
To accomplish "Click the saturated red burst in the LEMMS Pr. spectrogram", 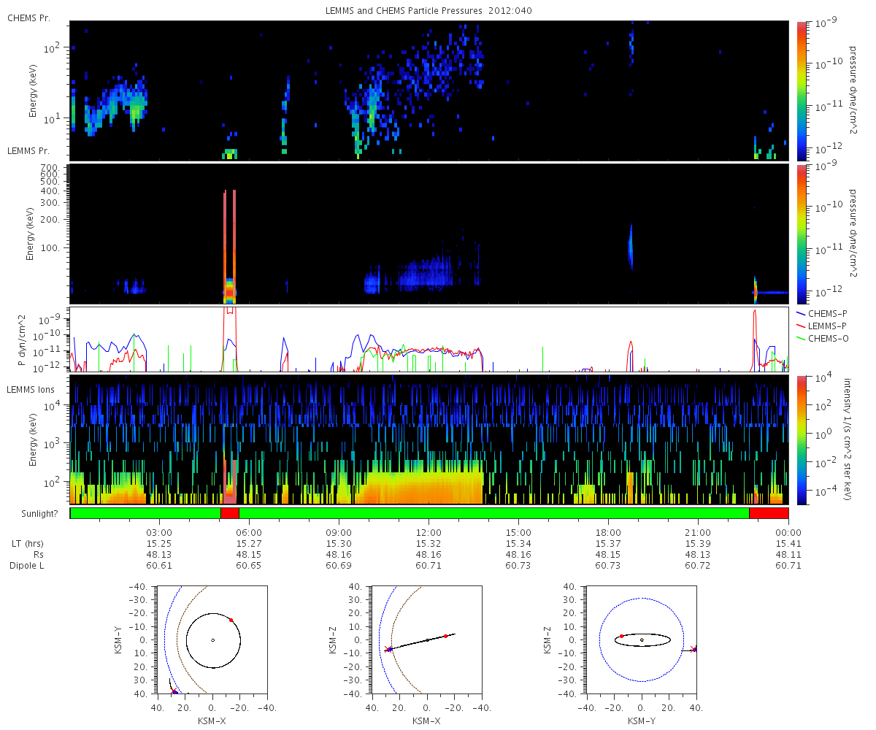I will point(229,246).
